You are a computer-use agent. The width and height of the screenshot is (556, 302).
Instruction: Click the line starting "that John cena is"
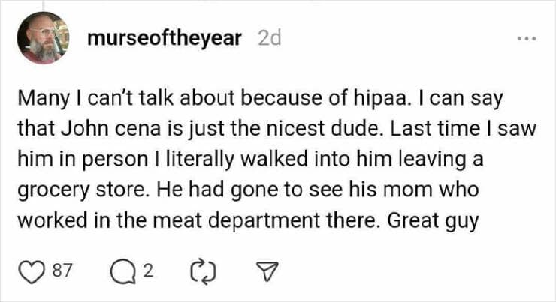(x=275, y=129)
